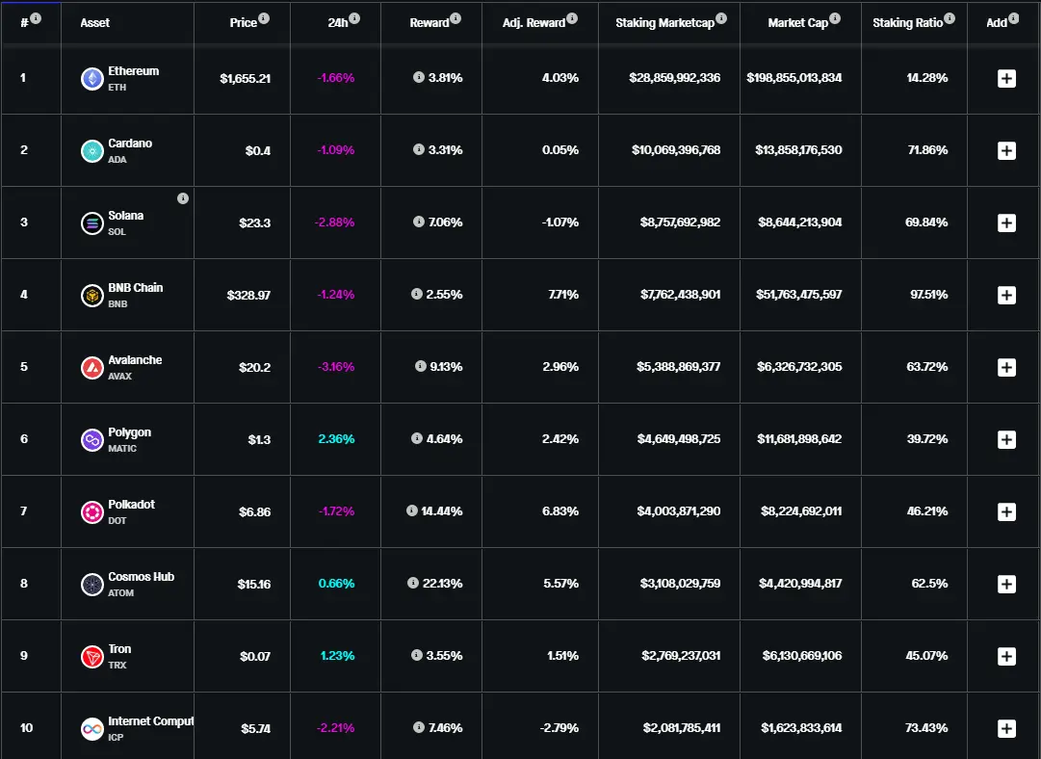This screenshot has width=1041, height=759.
Task: Open the info icon beside Staking Ratio header
Action: tap(950, 18)
